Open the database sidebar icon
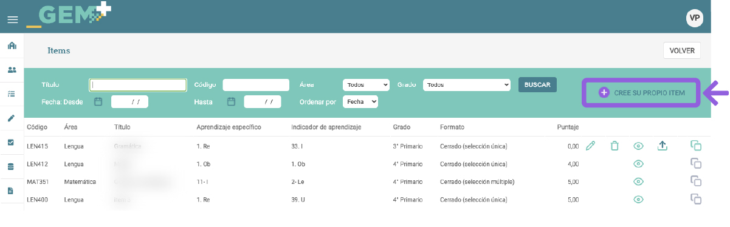 [12, 166]
